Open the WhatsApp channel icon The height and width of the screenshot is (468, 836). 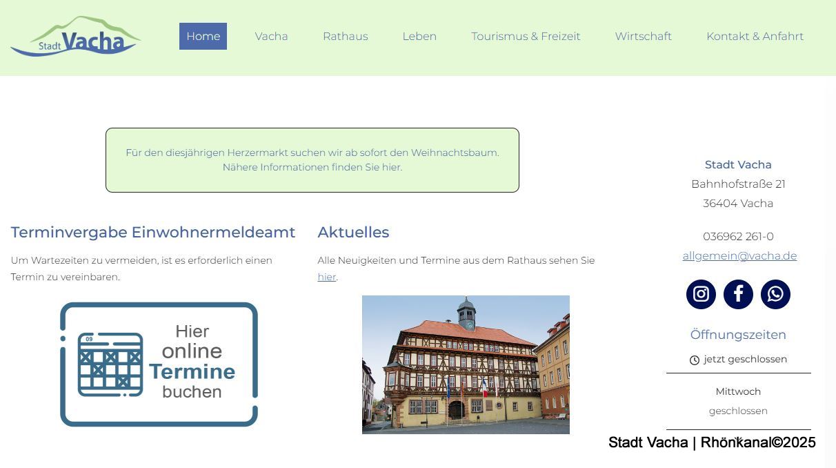click(x=775, y=294)
